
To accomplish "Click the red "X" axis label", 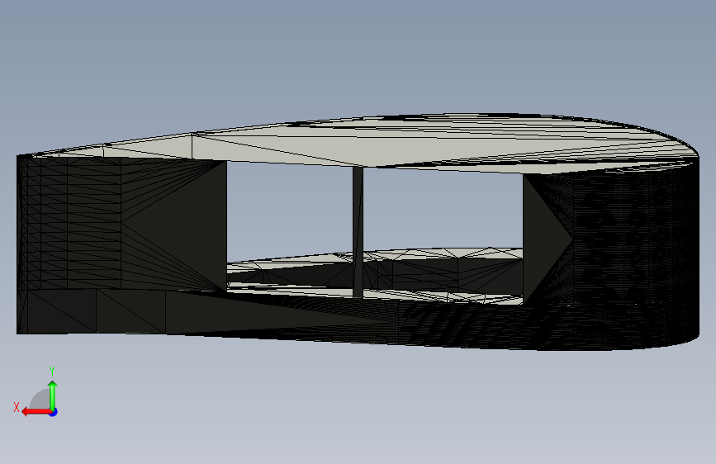I will click(x=17, y=407).
